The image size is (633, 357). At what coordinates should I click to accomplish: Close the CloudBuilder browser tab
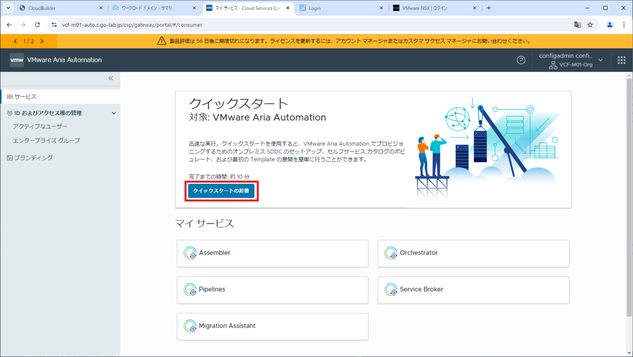point(101,8)
